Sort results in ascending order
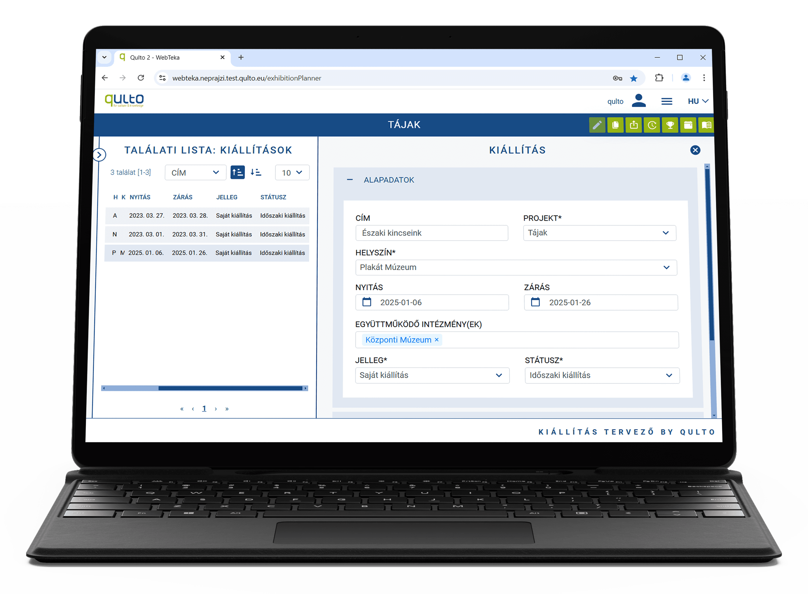Viewport: 808px width, 594px height. pyautogui.click(x=238, y=173)
